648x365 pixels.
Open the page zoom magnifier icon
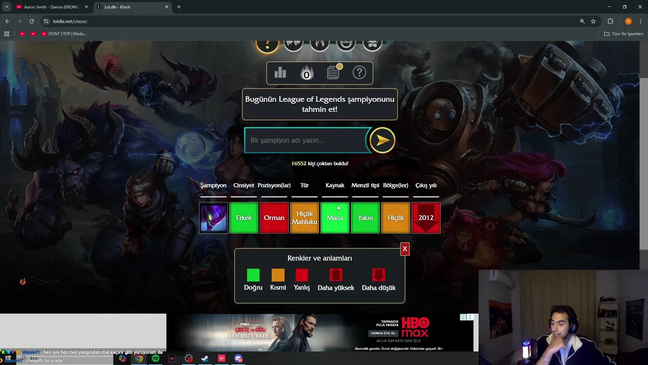click(582, 21)
